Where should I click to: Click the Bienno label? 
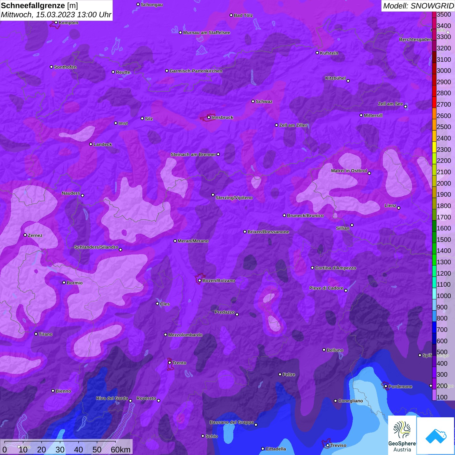[x=63, y=391]
